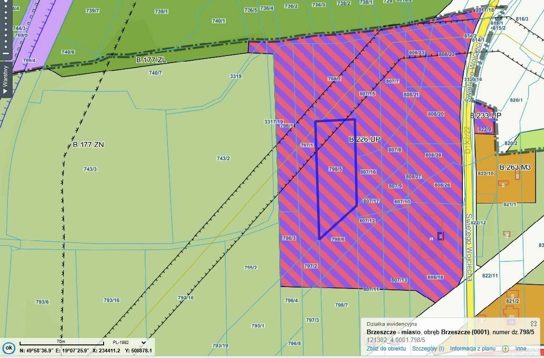Screen dimensions: 544x358
Task: Click the B.233.UP zone label
Action: click(x=485, y=115)
